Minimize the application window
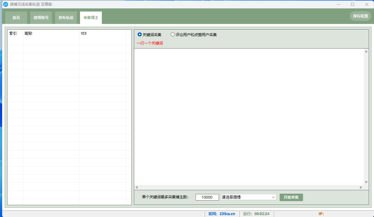Screen dimensions: 374x217 click(339, 4)
